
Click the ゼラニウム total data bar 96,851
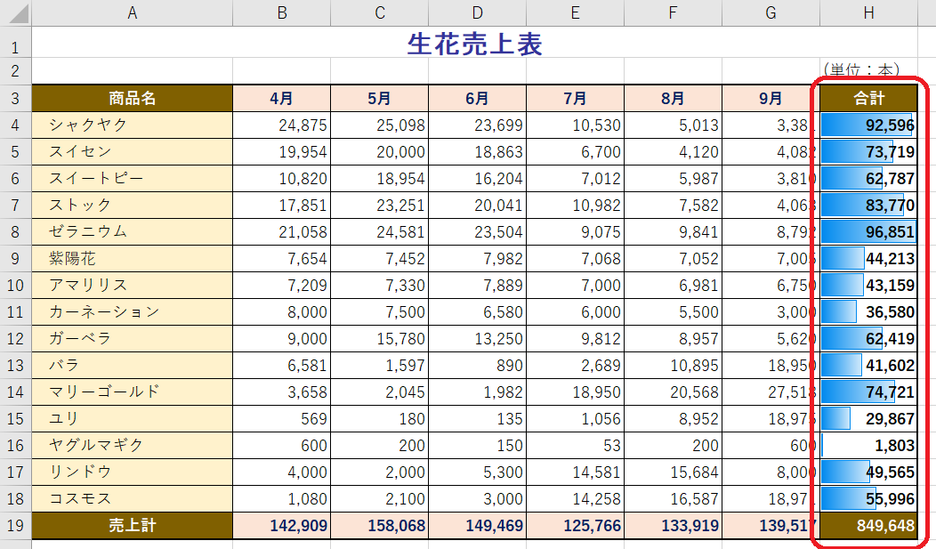(x=868, y=231)
